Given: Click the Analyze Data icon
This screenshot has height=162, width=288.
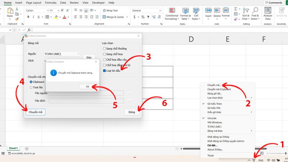Looking at the screenshot, I should 268,14.
